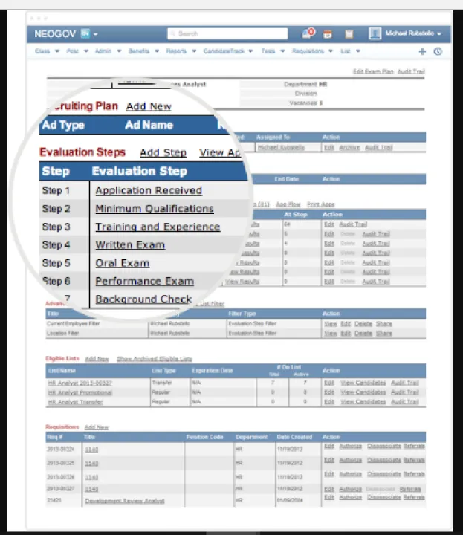Click Delete for the Current Employee Filter
The width and height of the screenshot is (463, 535).
coord(363,324)
